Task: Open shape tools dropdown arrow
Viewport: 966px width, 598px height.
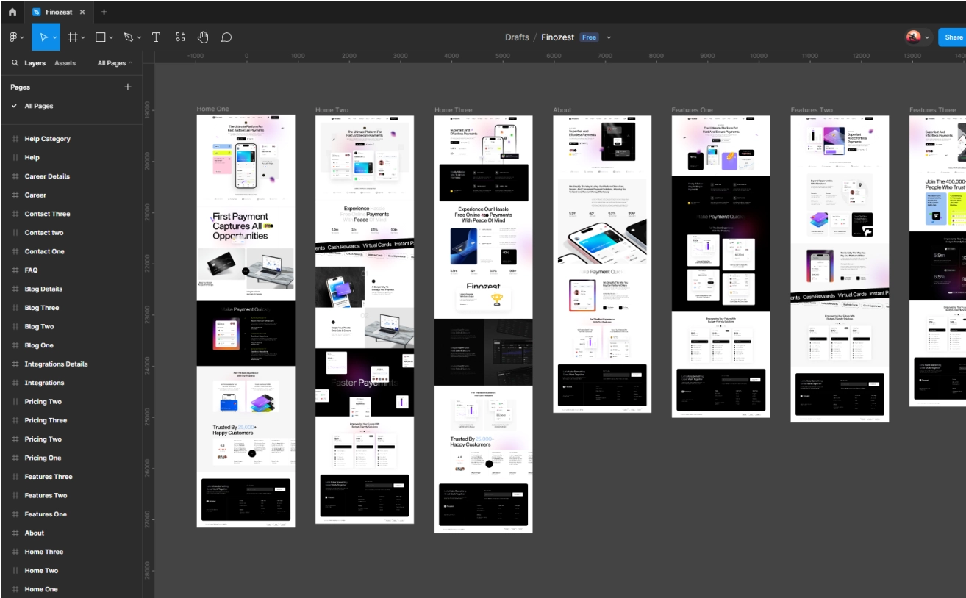Action: [112, 38]
